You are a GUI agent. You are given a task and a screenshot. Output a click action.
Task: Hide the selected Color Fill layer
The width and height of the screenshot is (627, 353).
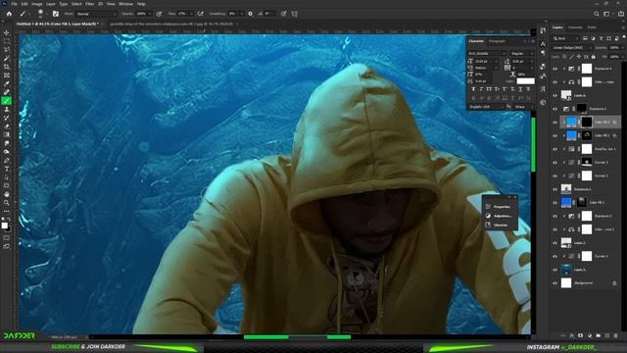coord(555,122)
